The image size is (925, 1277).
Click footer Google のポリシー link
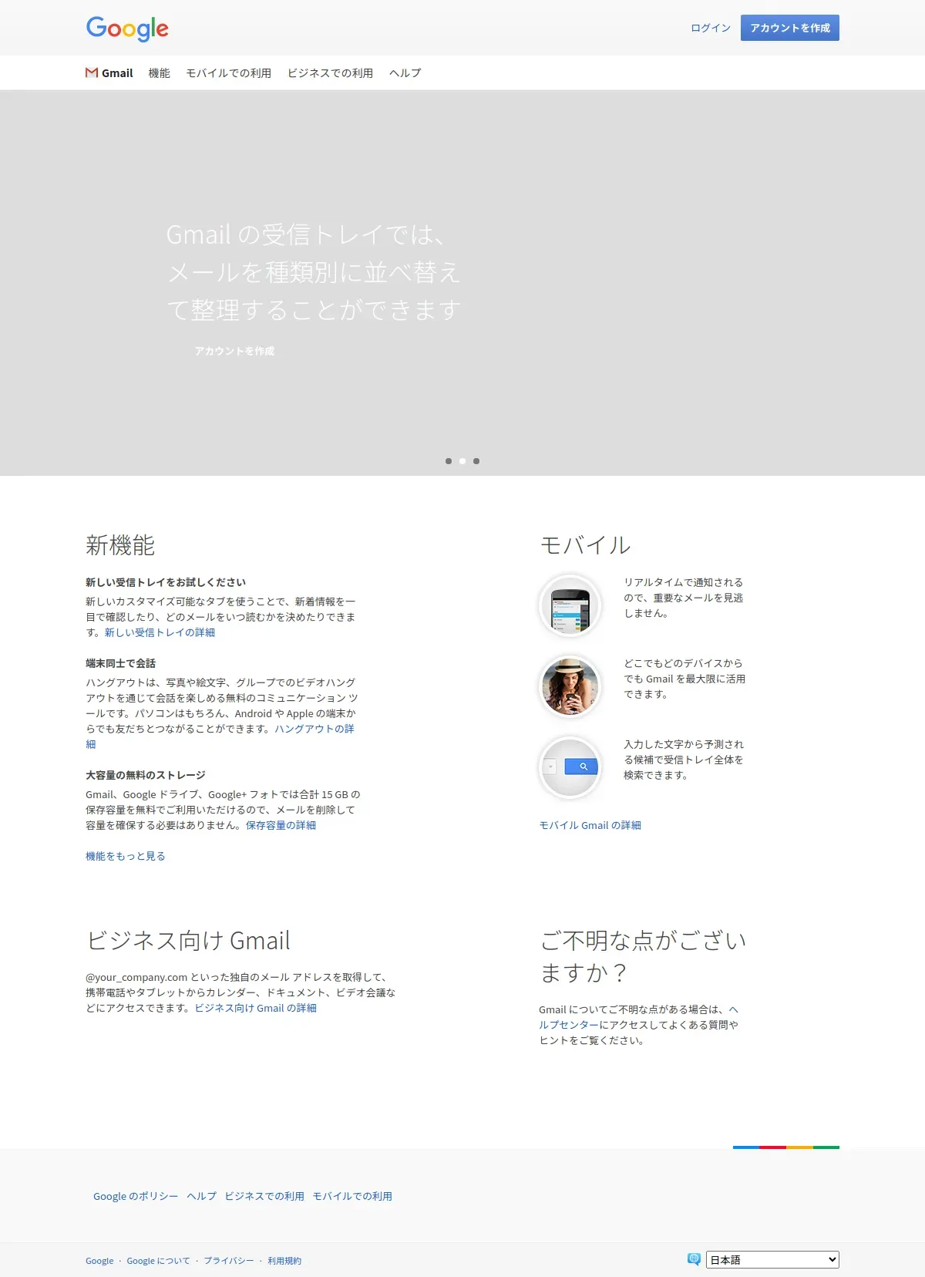tap(136, 1196)
